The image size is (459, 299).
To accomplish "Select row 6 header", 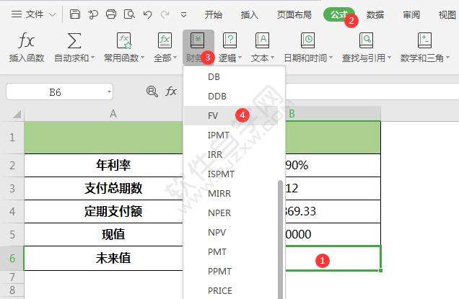I will (12, 259).
